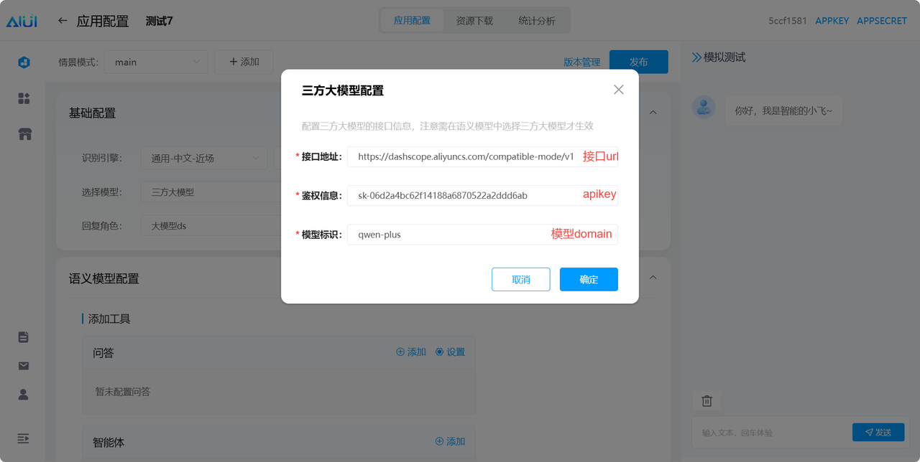920x462 pixels.
Task: Open the user profile icon in sidebar
Action: 24,395
